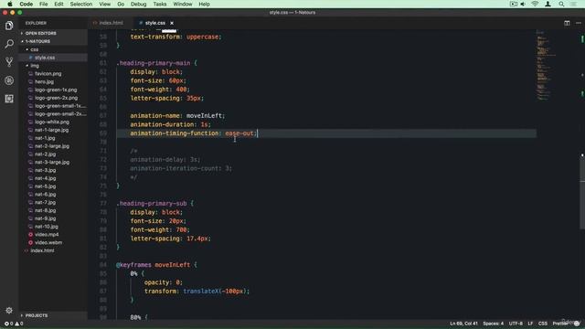
Task: Open the Source Control view
Action: pos(9,62)
